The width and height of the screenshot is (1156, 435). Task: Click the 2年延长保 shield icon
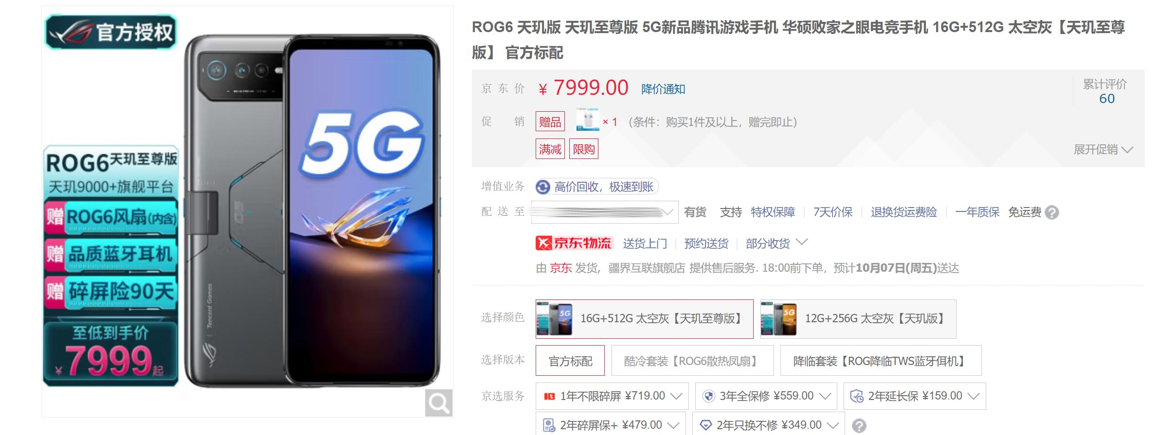[x=856, y=396]
